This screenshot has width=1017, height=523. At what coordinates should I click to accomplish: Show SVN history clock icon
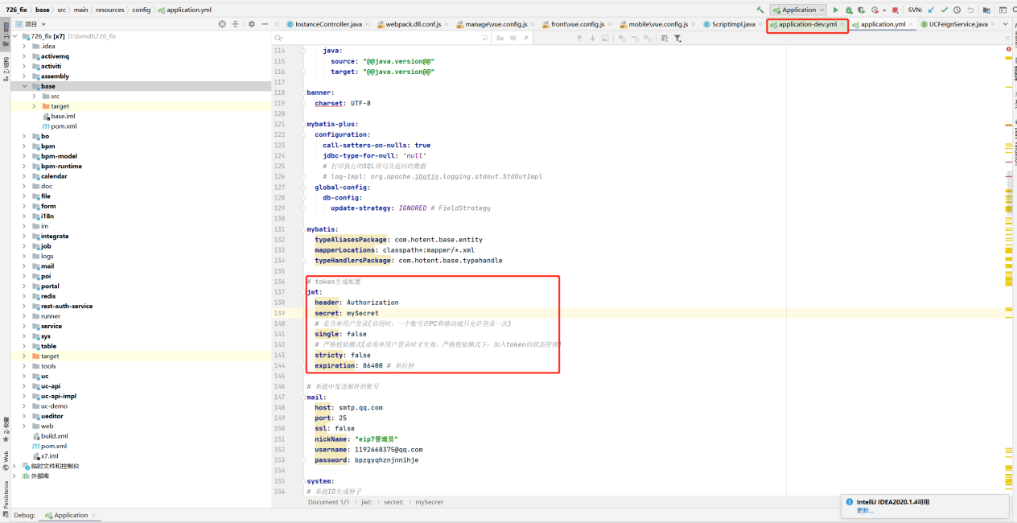(x=958, y=10)
